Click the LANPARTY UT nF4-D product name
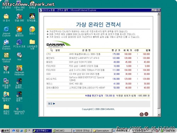 tap(84, 58)
